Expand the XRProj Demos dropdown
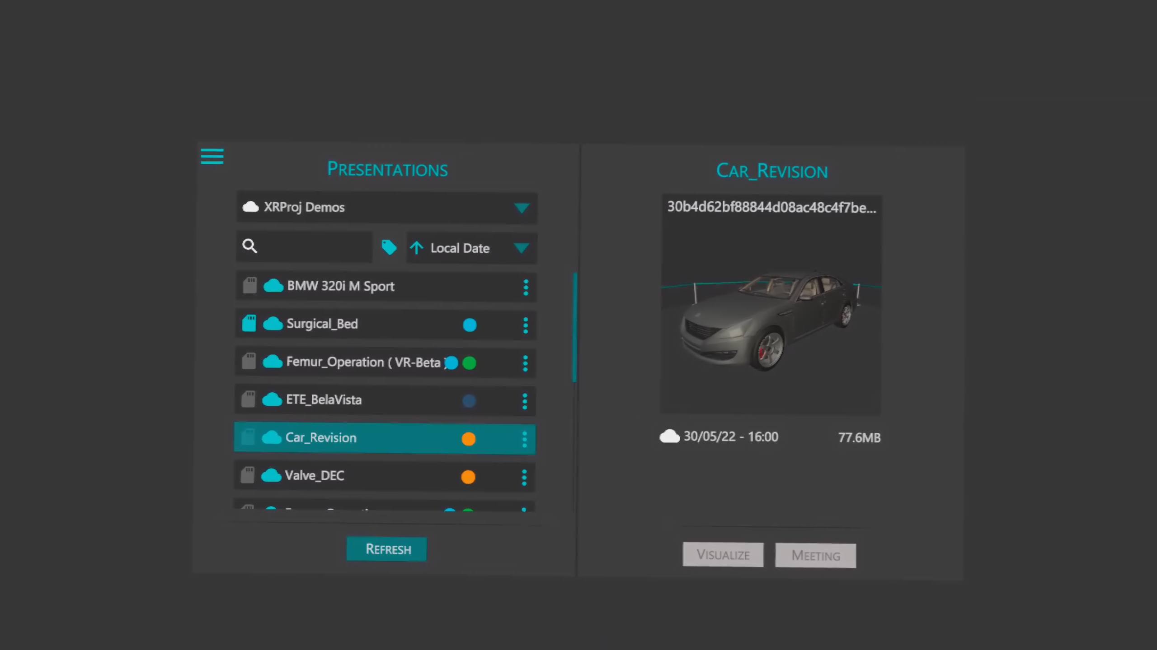 click(522, 208)
